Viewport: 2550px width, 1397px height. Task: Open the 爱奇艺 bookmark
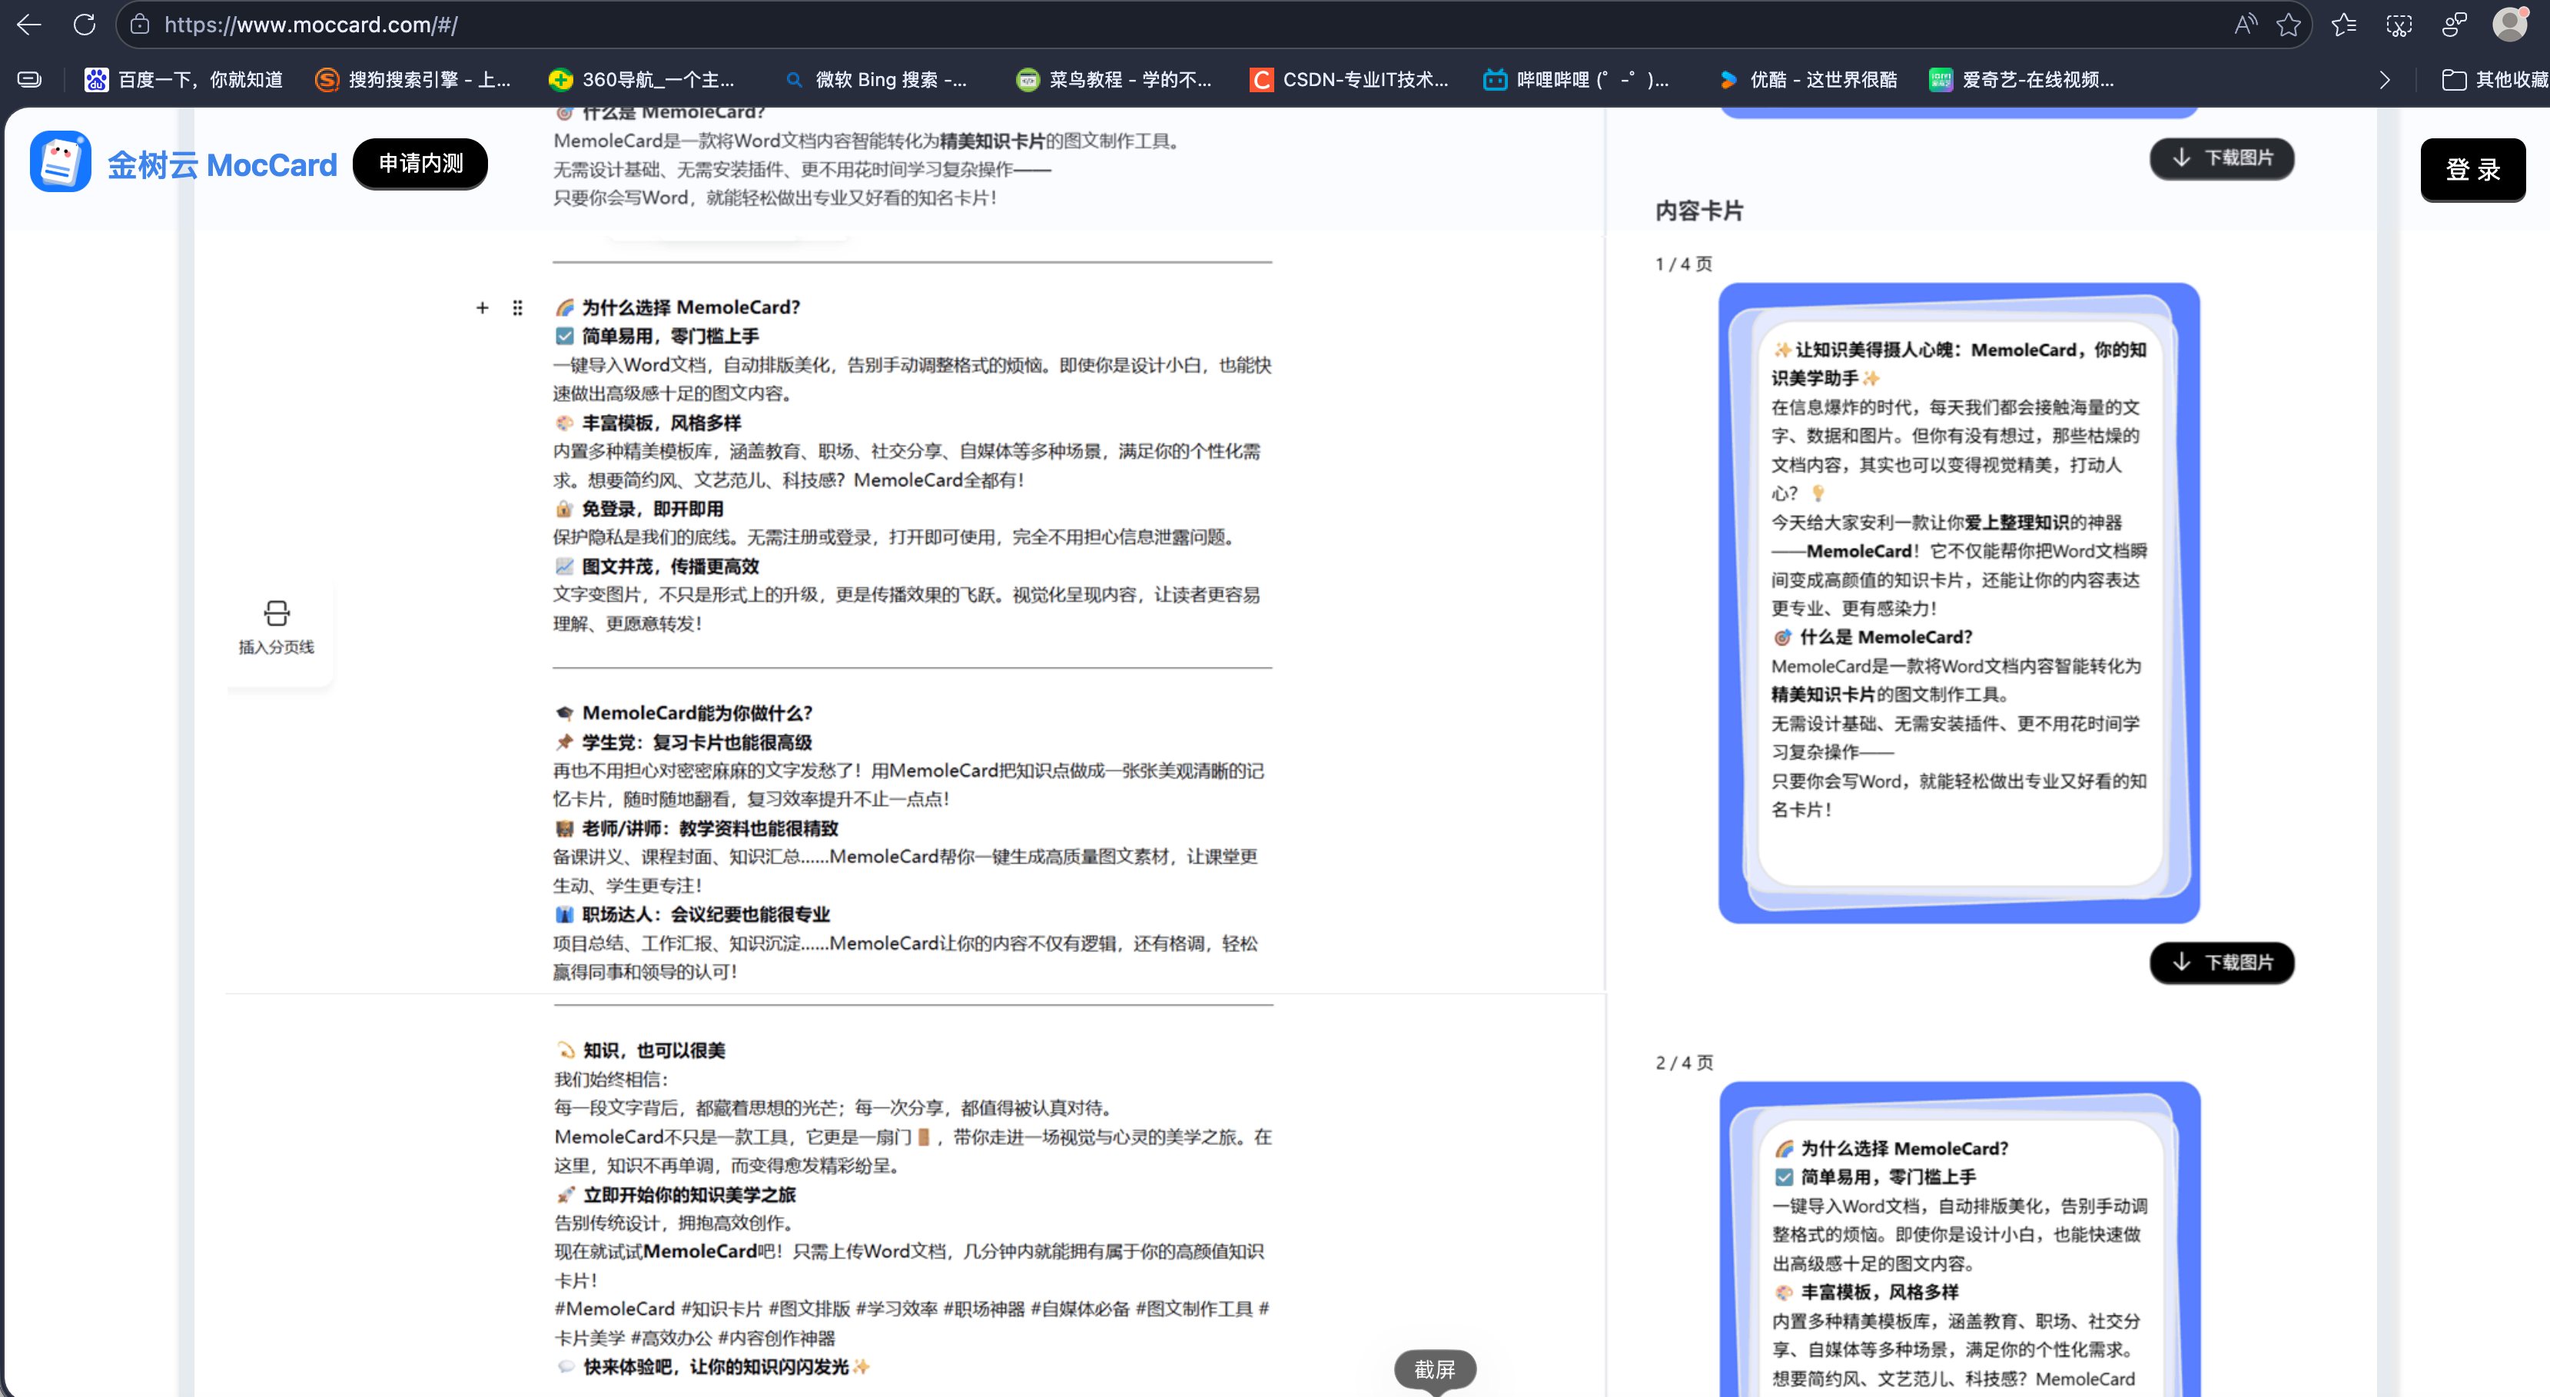pos(2021,79)
